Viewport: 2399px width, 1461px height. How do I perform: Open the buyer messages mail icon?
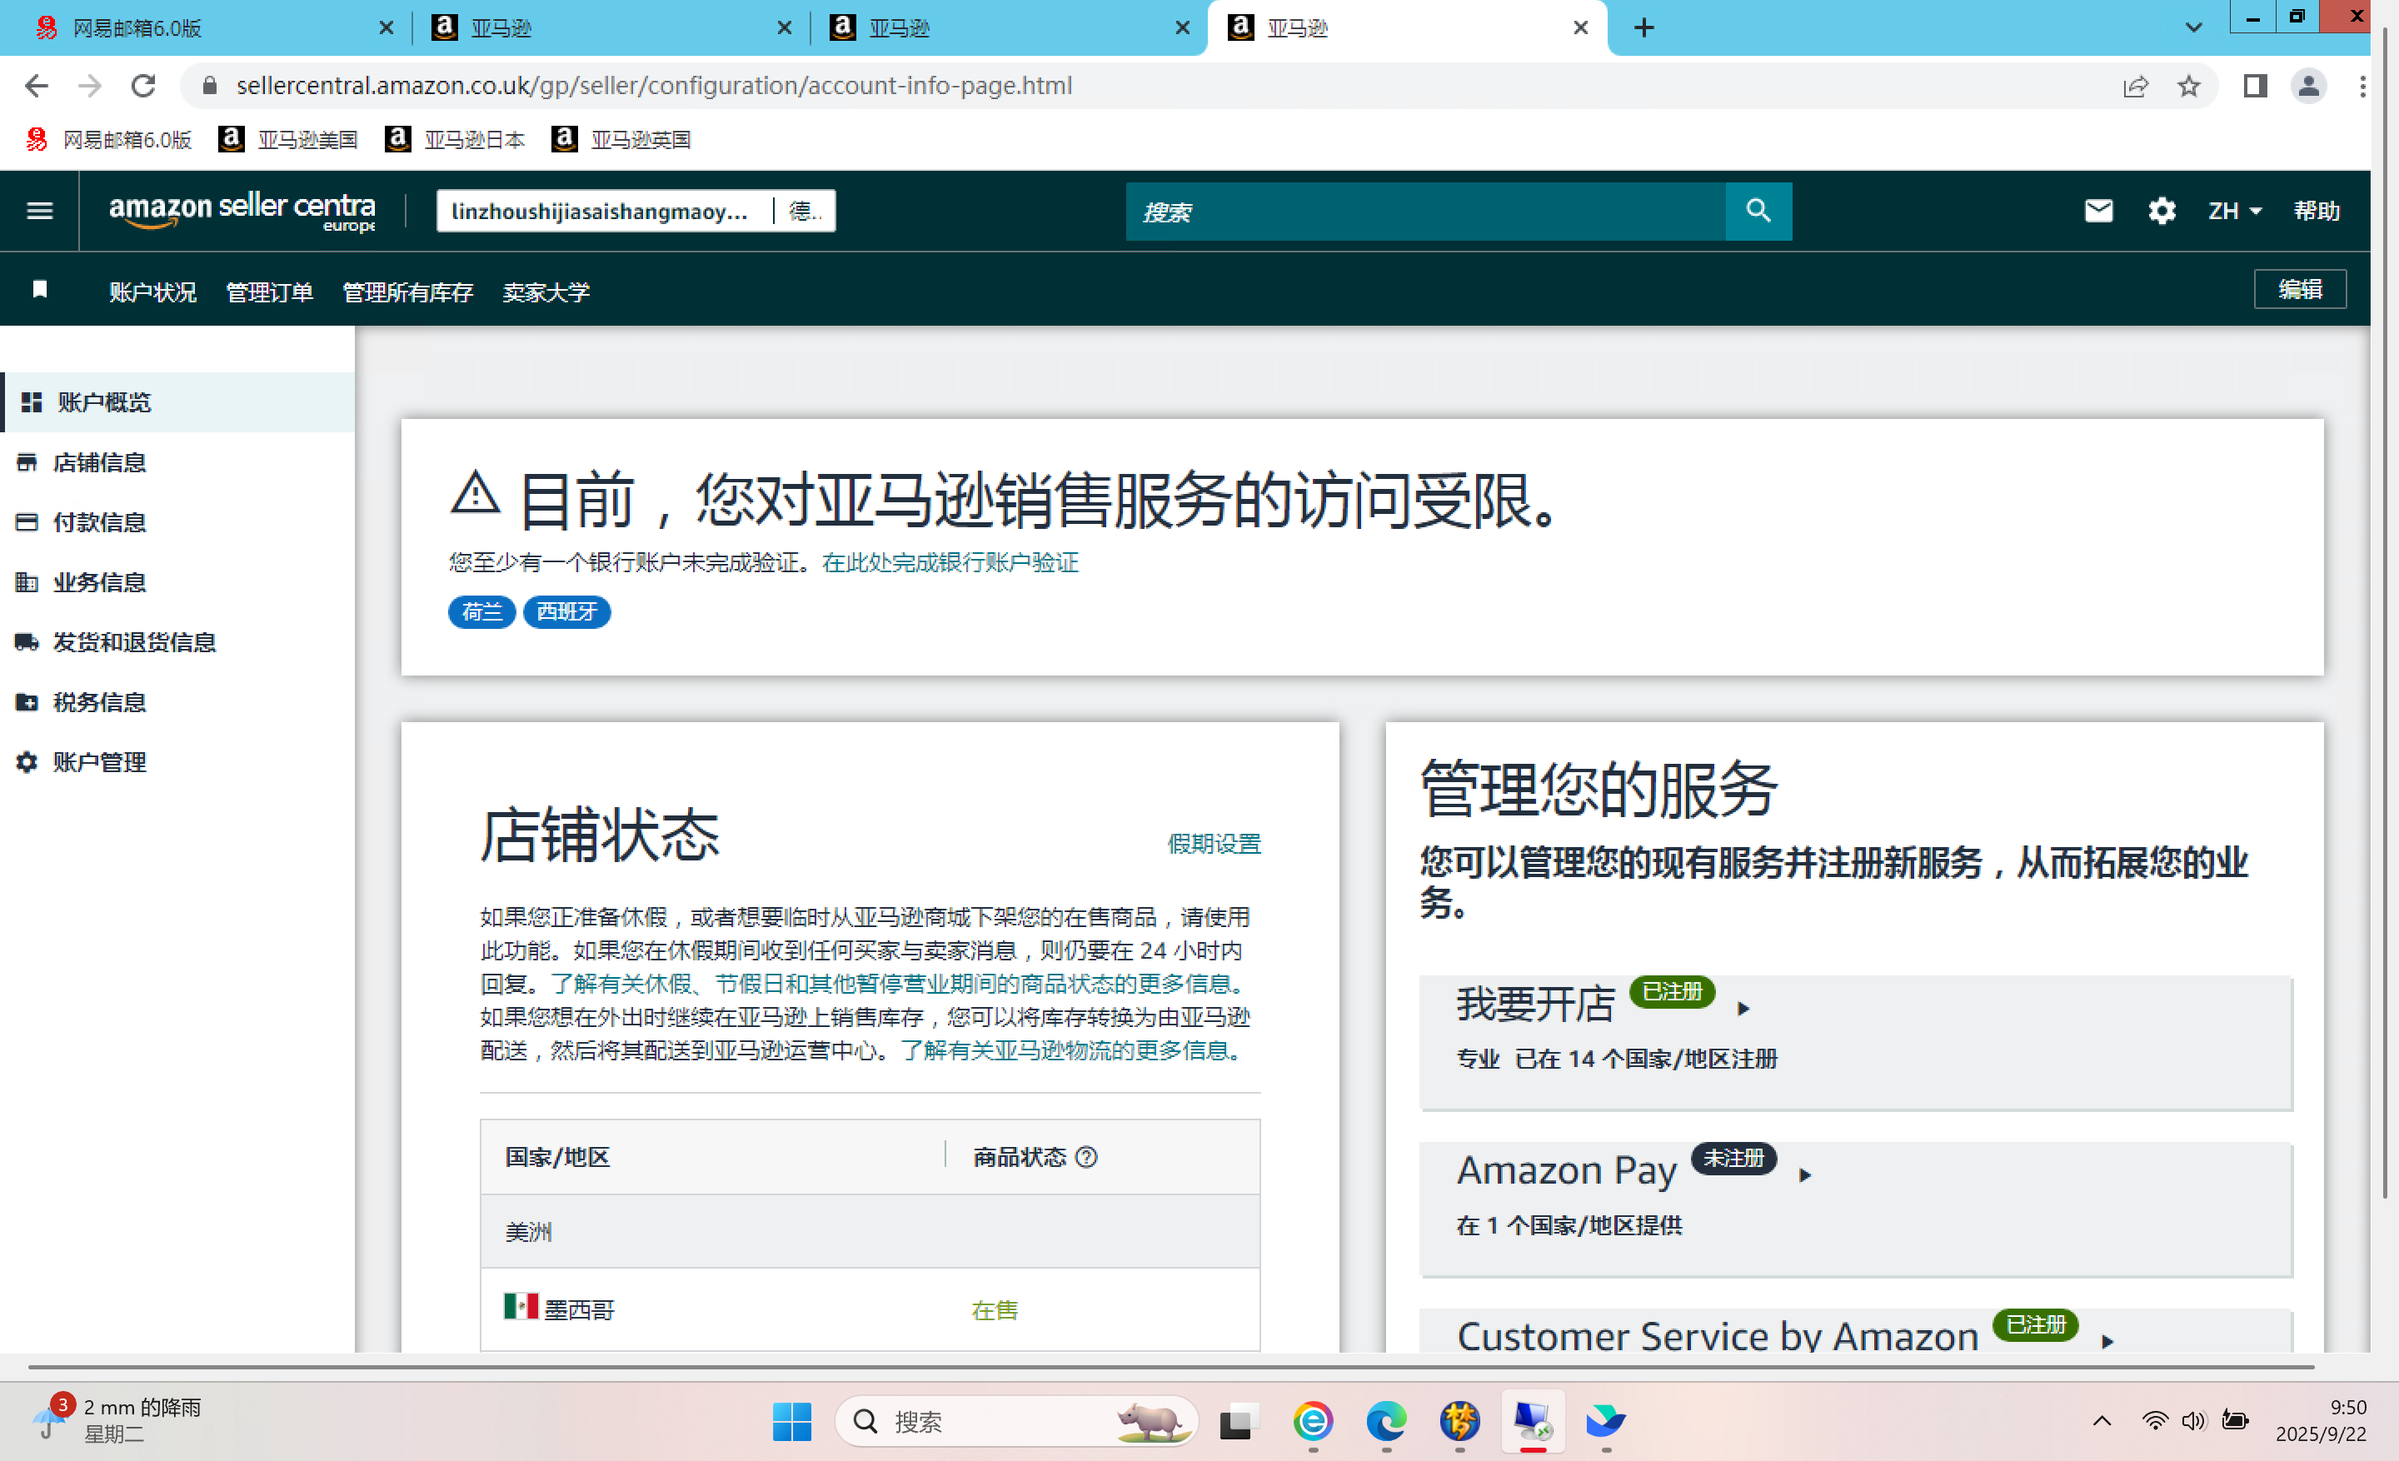click(2098, 210)
